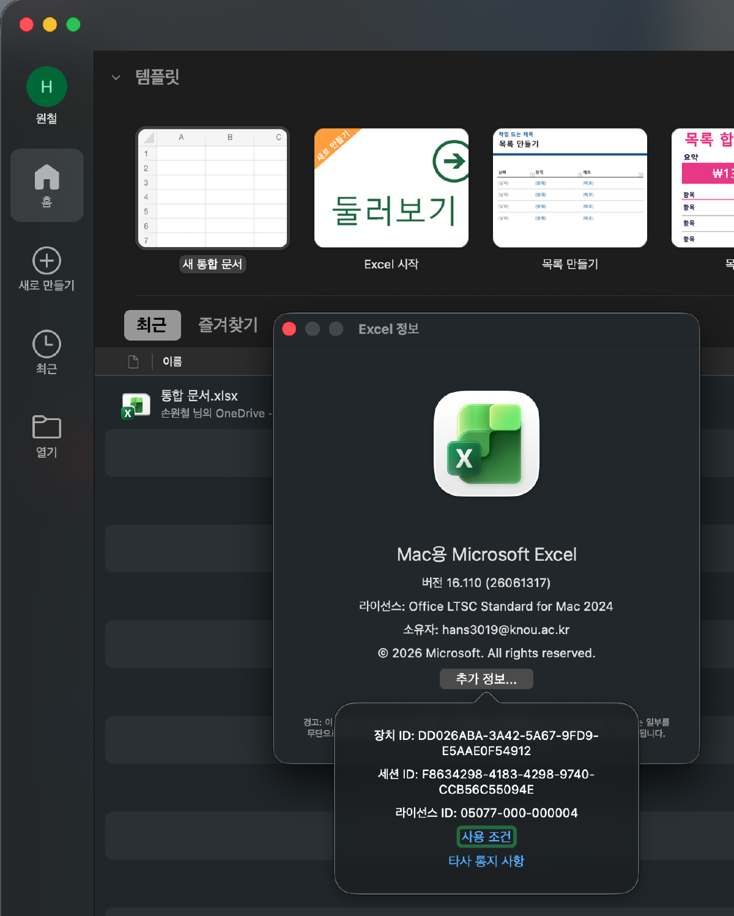This screenshot has width=734, height=916.
Task: Click the 버전 16.110 text
Action: click(486, 583)
